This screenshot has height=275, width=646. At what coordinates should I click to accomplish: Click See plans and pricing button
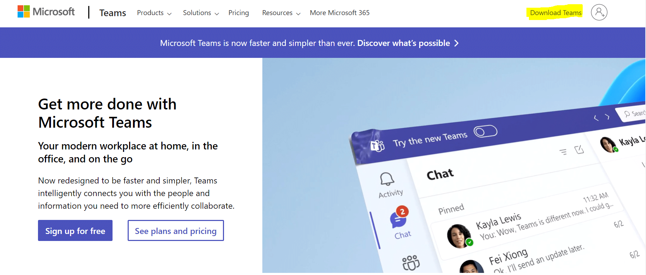pos(176,230)
